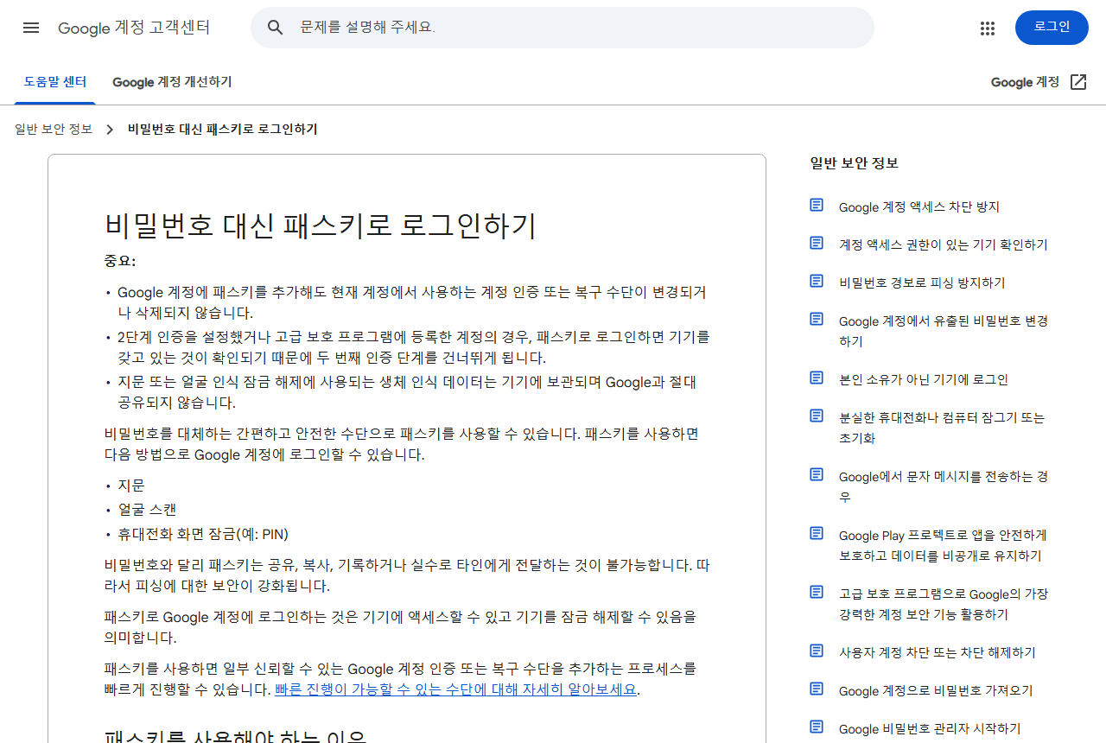The image size is (1106, 743).
Task: Open 분실한 휴대전화나 컴퓨터 잠그기 또는 초기화 article
Action: [942, 429]
